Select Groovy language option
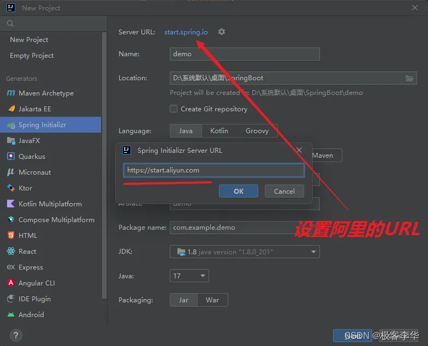This screenshot has height=346, width=428. pyautogui.click(x=257, y=131)
